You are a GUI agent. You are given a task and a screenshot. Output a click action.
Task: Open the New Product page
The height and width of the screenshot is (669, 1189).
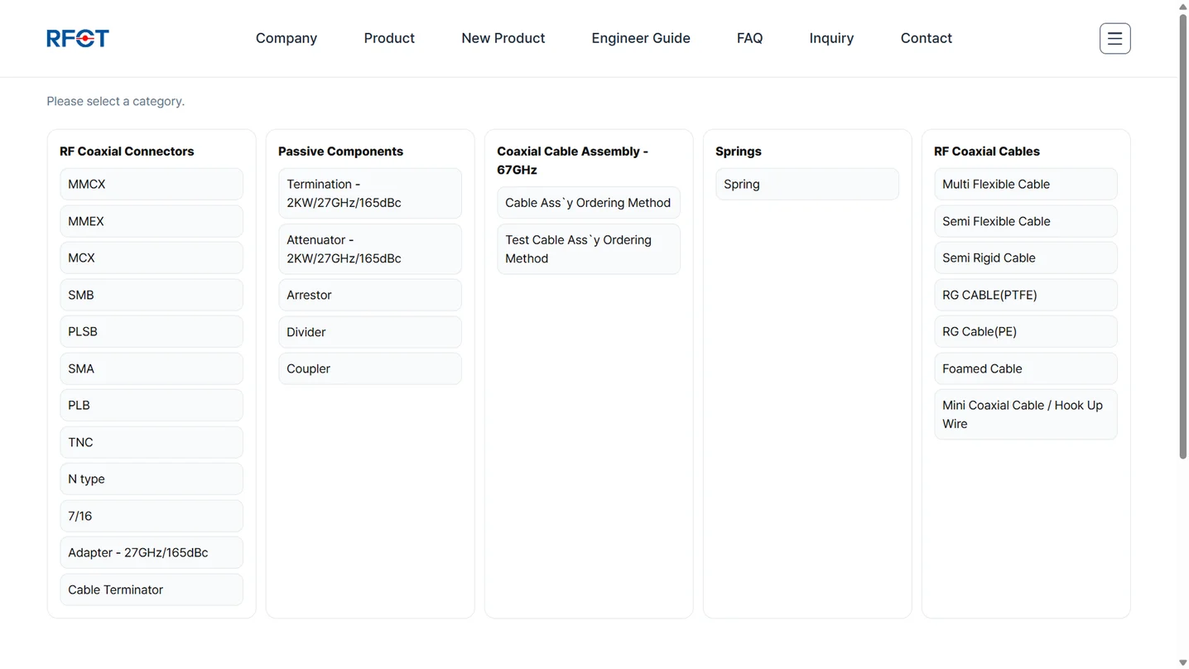click(503, 38)
